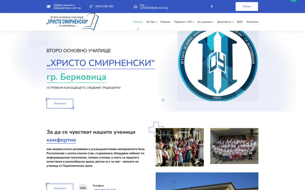Click the info-1202002@edu.mon.bg email link
305x190 pixels.
click(153, 6)
